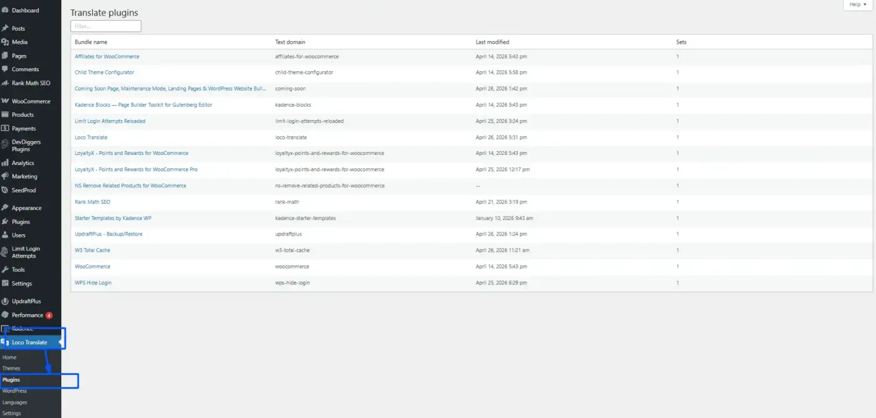
Task: Sort by Sets column header
Action: click(x=681, y=42)
